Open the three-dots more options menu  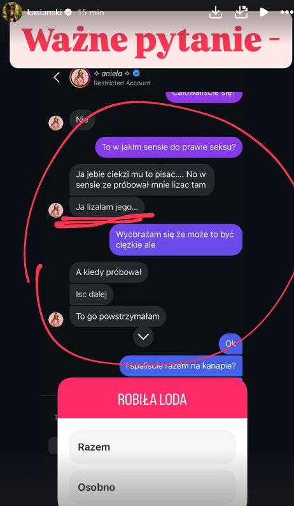point(286,12)
